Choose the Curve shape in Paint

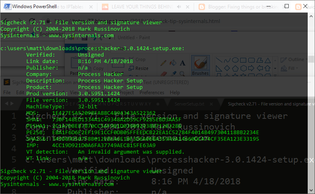coord(227,60)
